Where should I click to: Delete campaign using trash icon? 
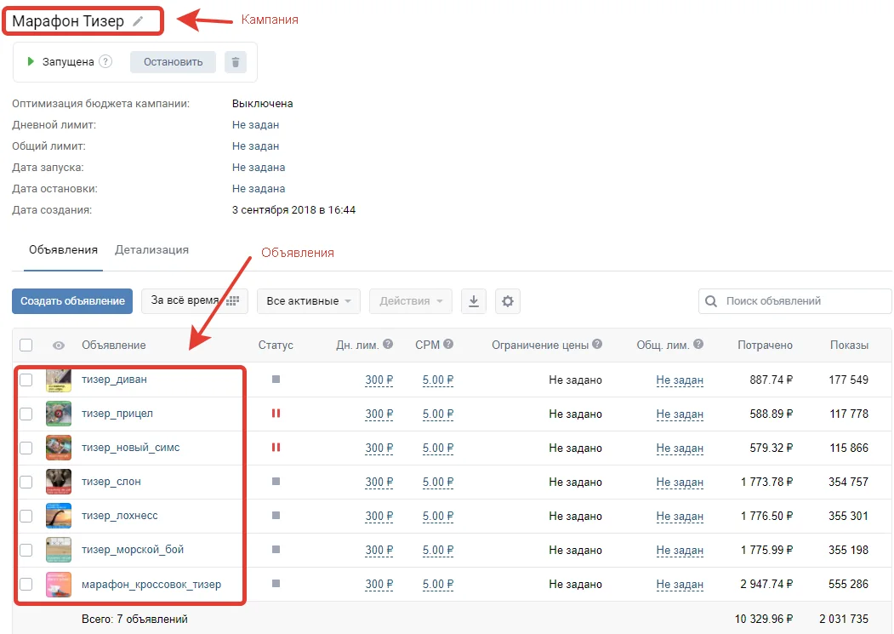pos(236,62)
